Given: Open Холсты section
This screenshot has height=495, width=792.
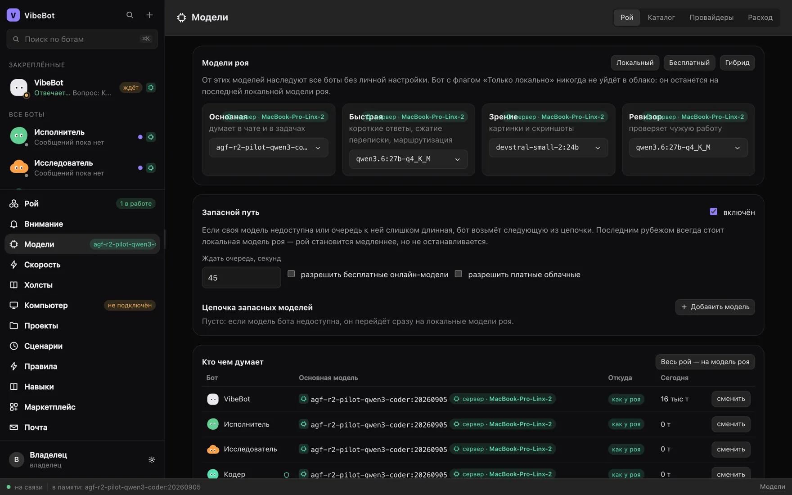Looking at the screenshot, I should click(82, 285).
